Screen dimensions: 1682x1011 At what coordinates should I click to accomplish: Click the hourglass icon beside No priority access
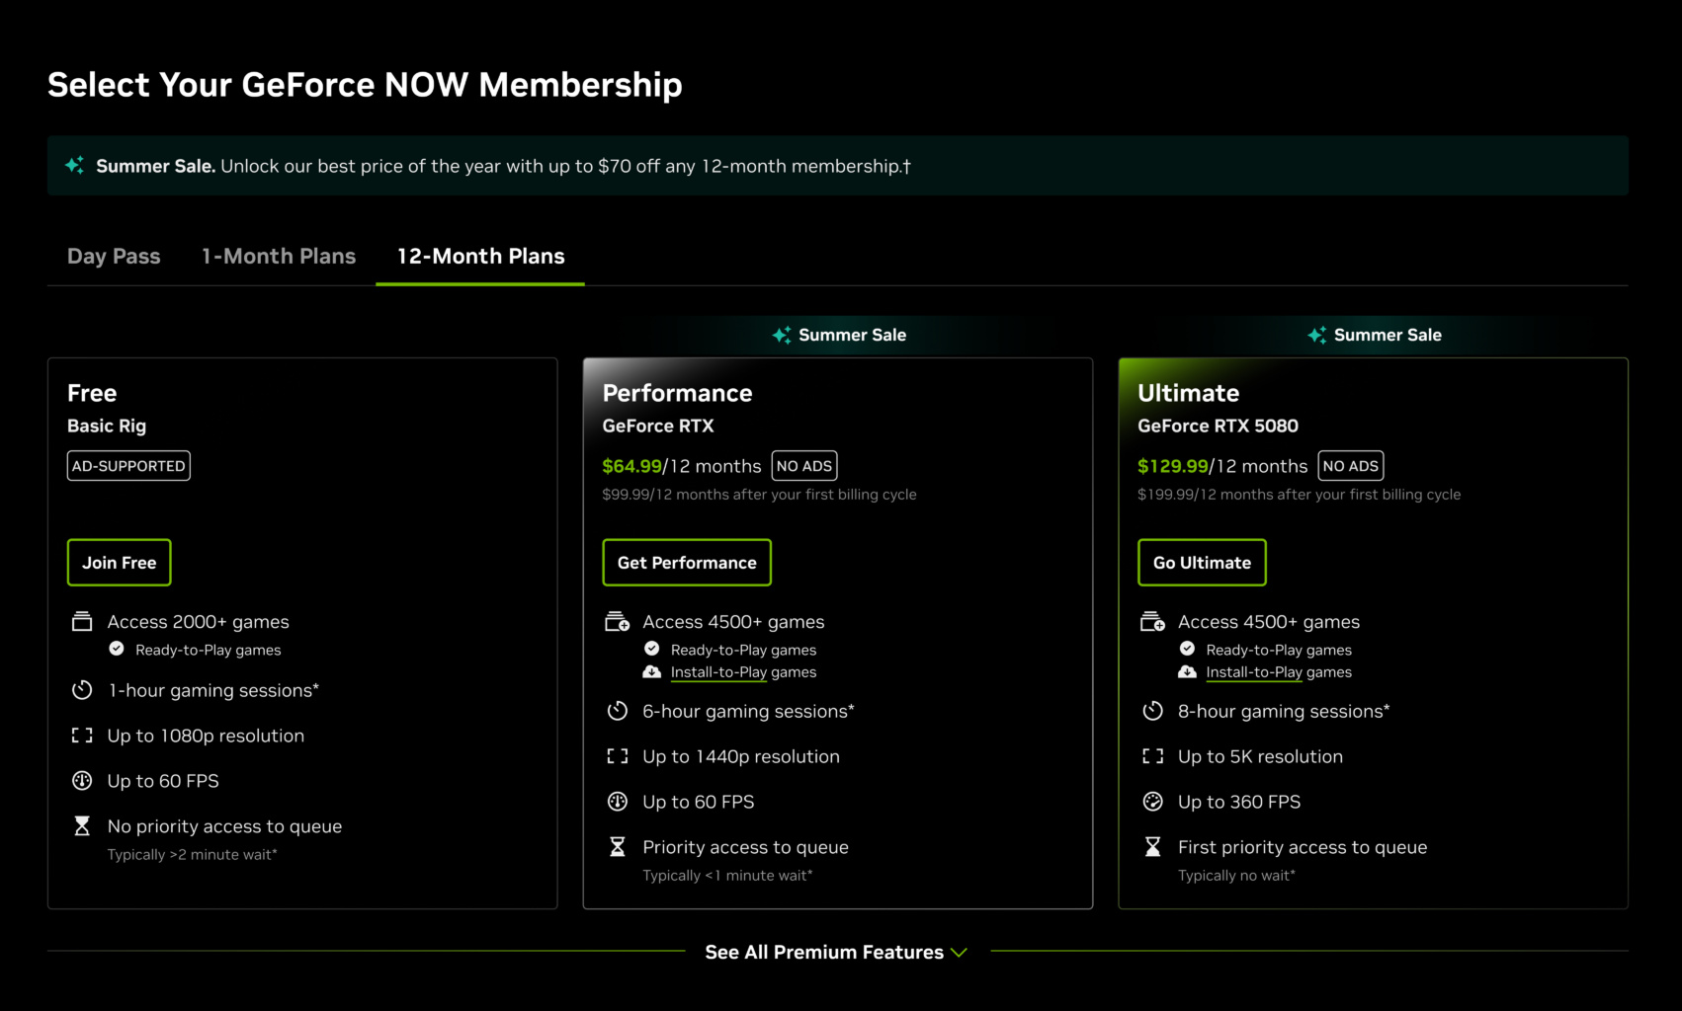(x=82, y=826)
